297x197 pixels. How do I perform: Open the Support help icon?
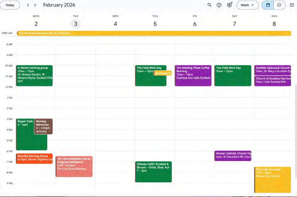tap(219, 5)
